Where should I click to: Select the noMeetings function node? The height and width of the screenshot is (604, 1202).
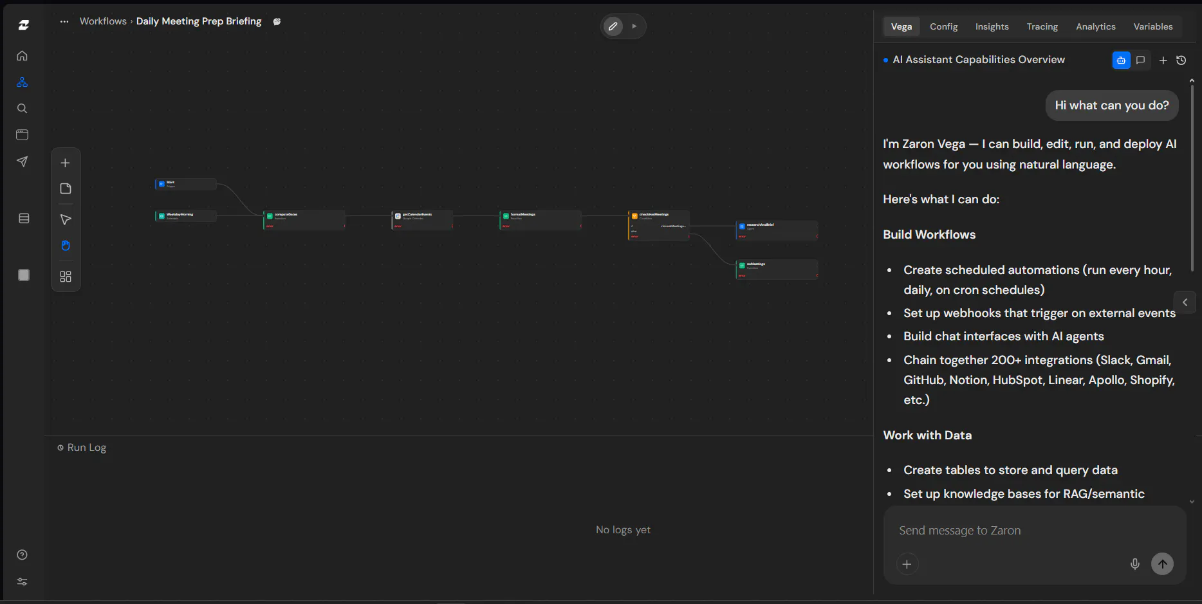point(777,270)
